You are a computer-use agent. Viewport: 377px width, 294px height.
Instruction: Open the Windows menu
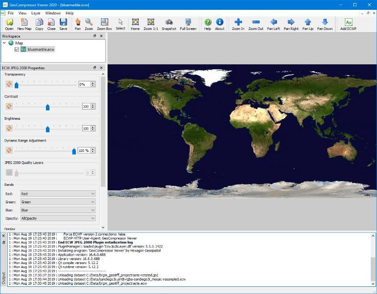(x=53, y=13)
